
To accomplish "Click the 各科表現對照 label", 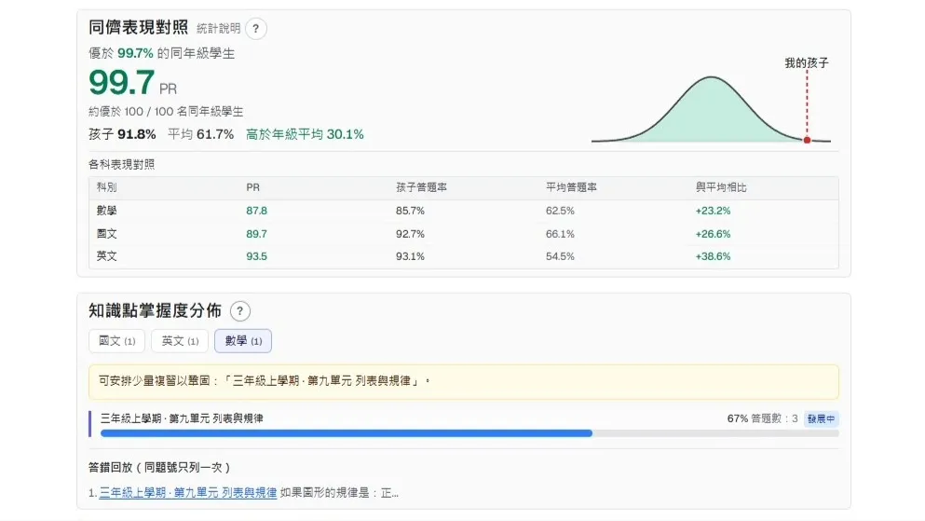I will (121, 165).
